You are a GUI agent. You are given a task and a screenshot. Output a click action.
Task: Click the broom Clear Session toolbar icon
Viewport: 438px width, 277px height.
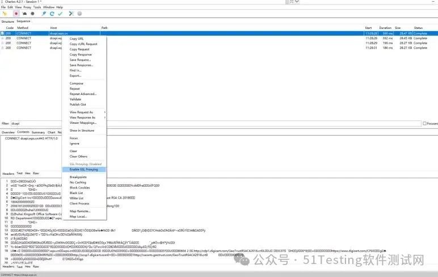(5, 14)
